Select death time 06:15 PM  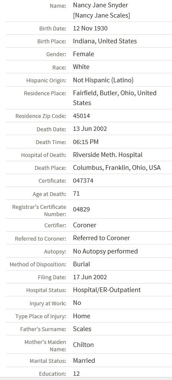(86, 142)
